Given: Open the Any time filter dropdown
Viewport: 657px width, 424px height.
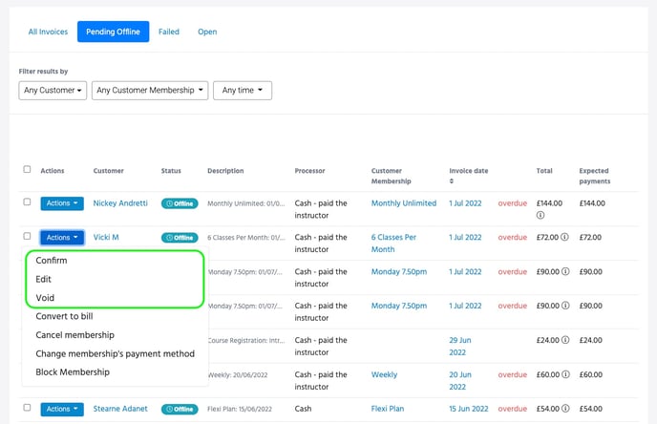Looking at the screenshot, I should [x=243, y=91].
